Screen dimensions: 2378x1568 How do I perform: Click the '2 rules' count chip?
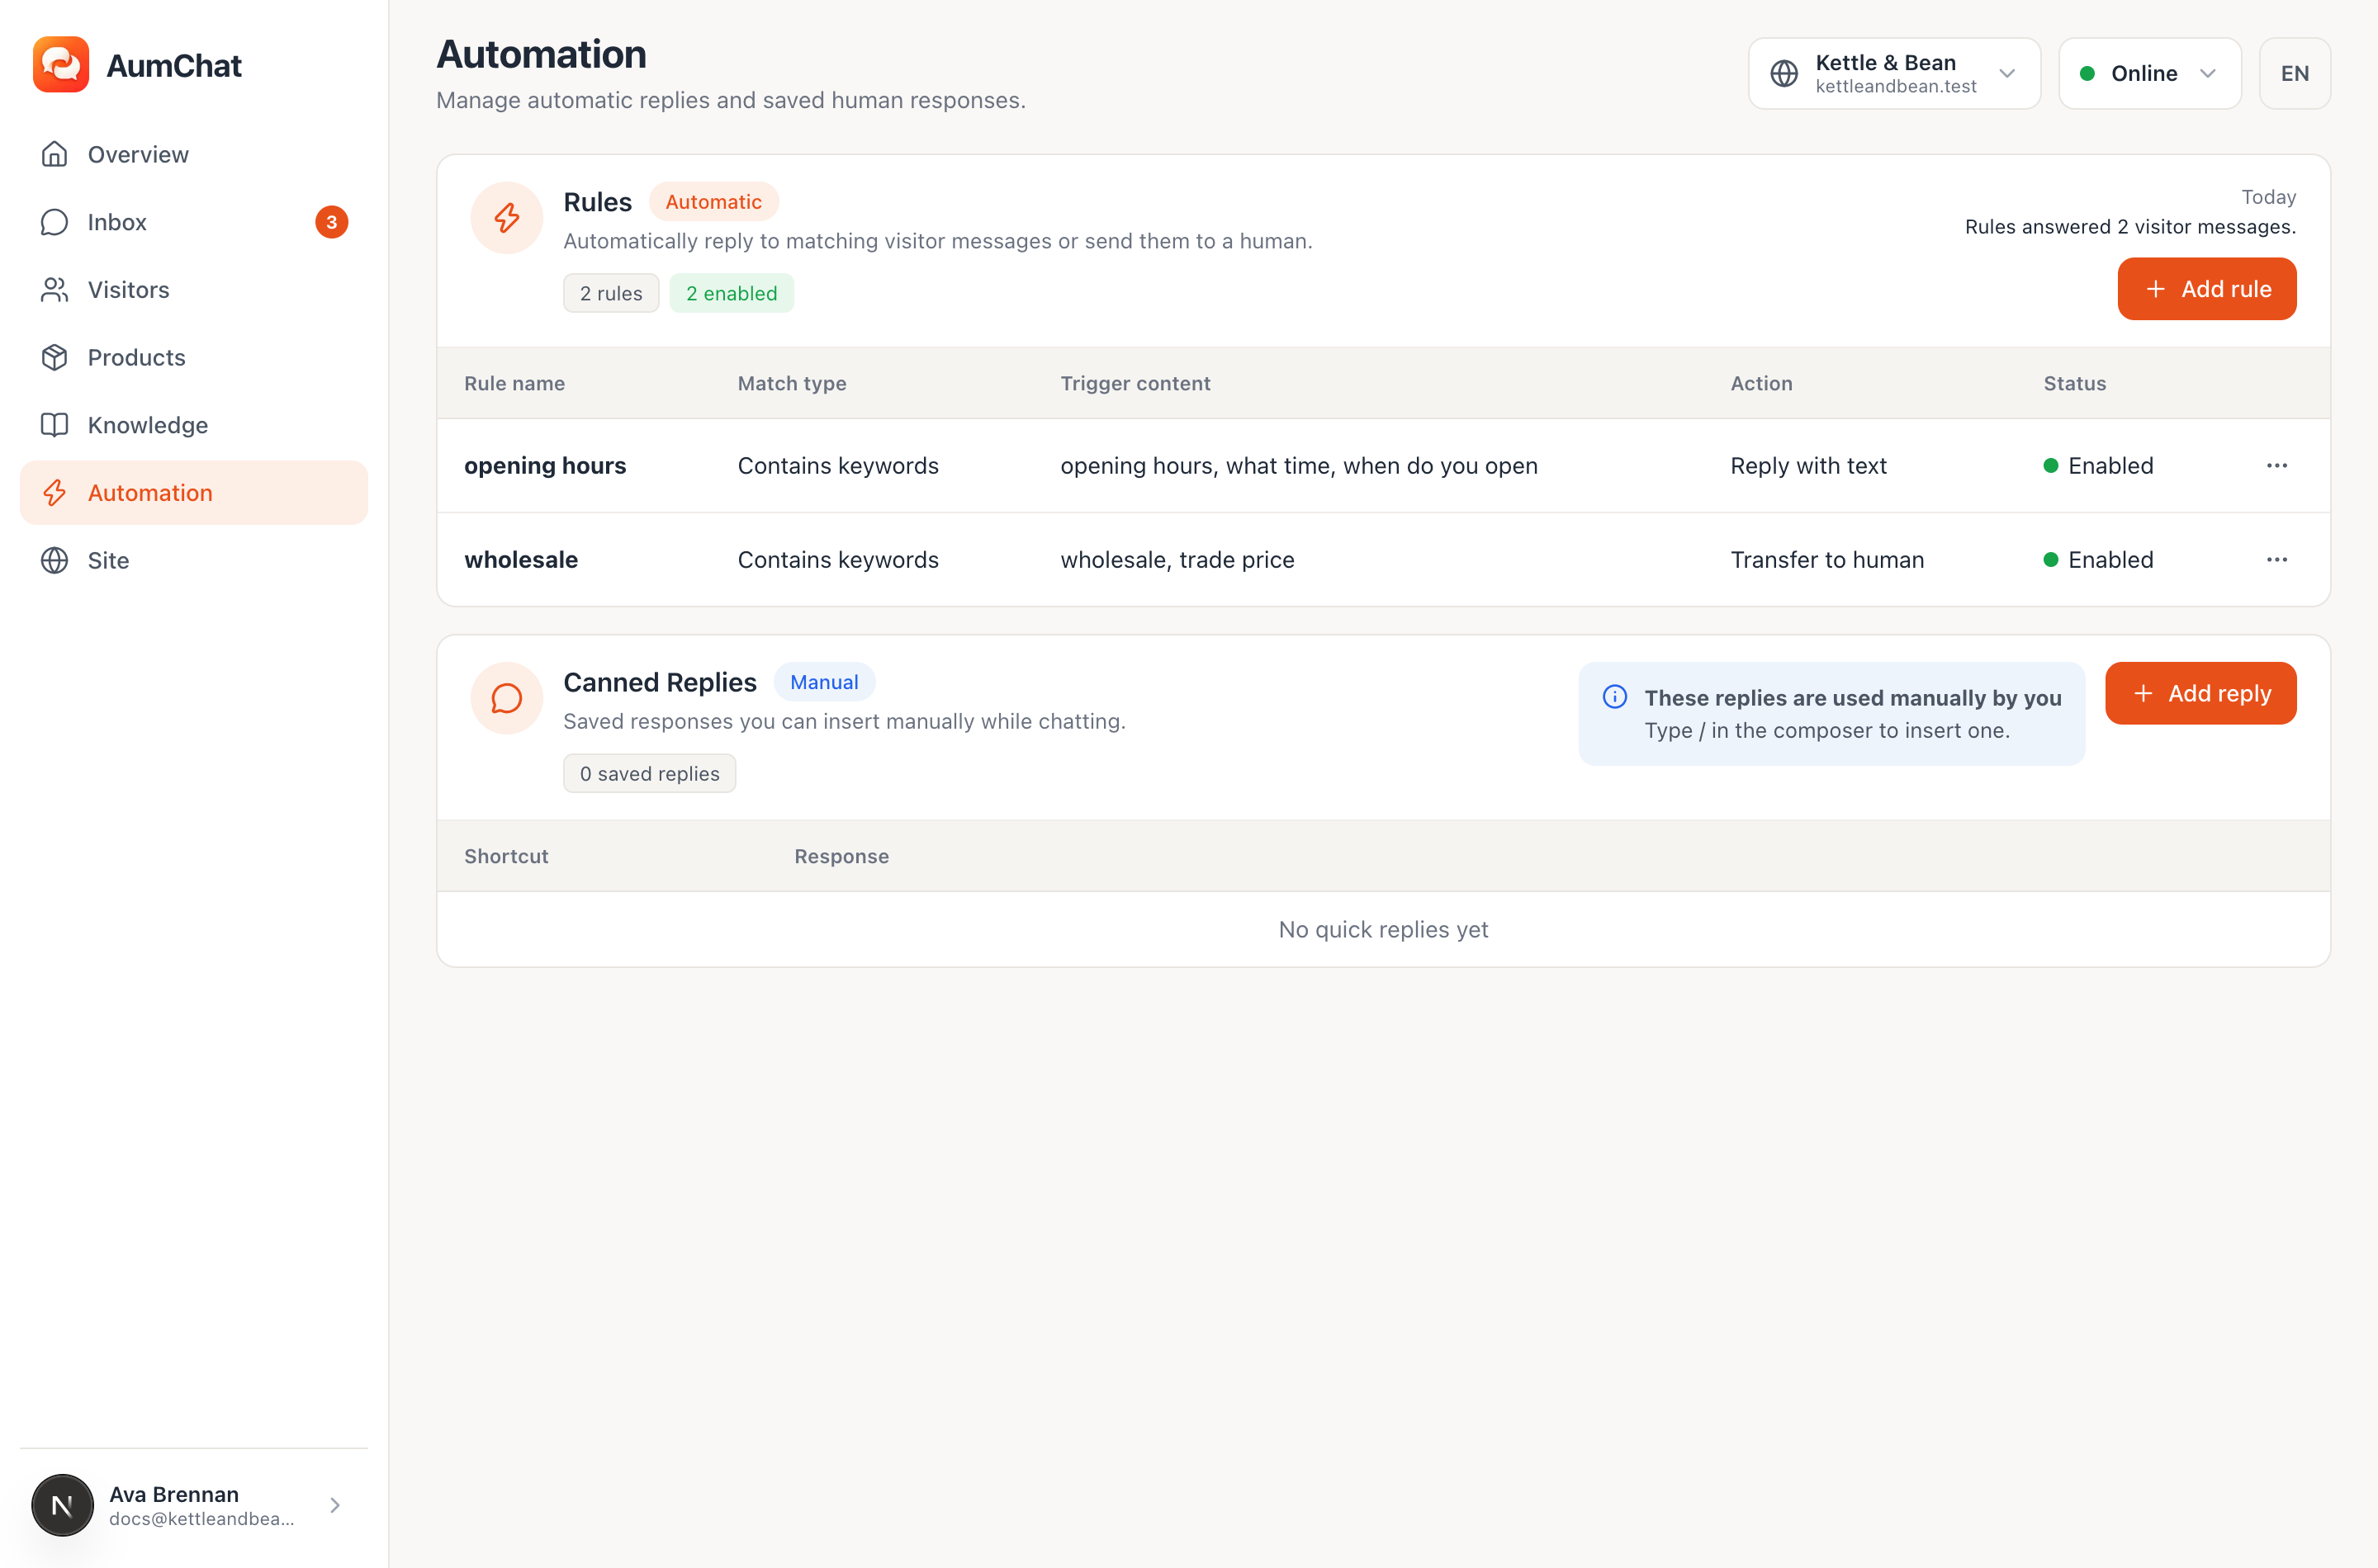(611, 293)
